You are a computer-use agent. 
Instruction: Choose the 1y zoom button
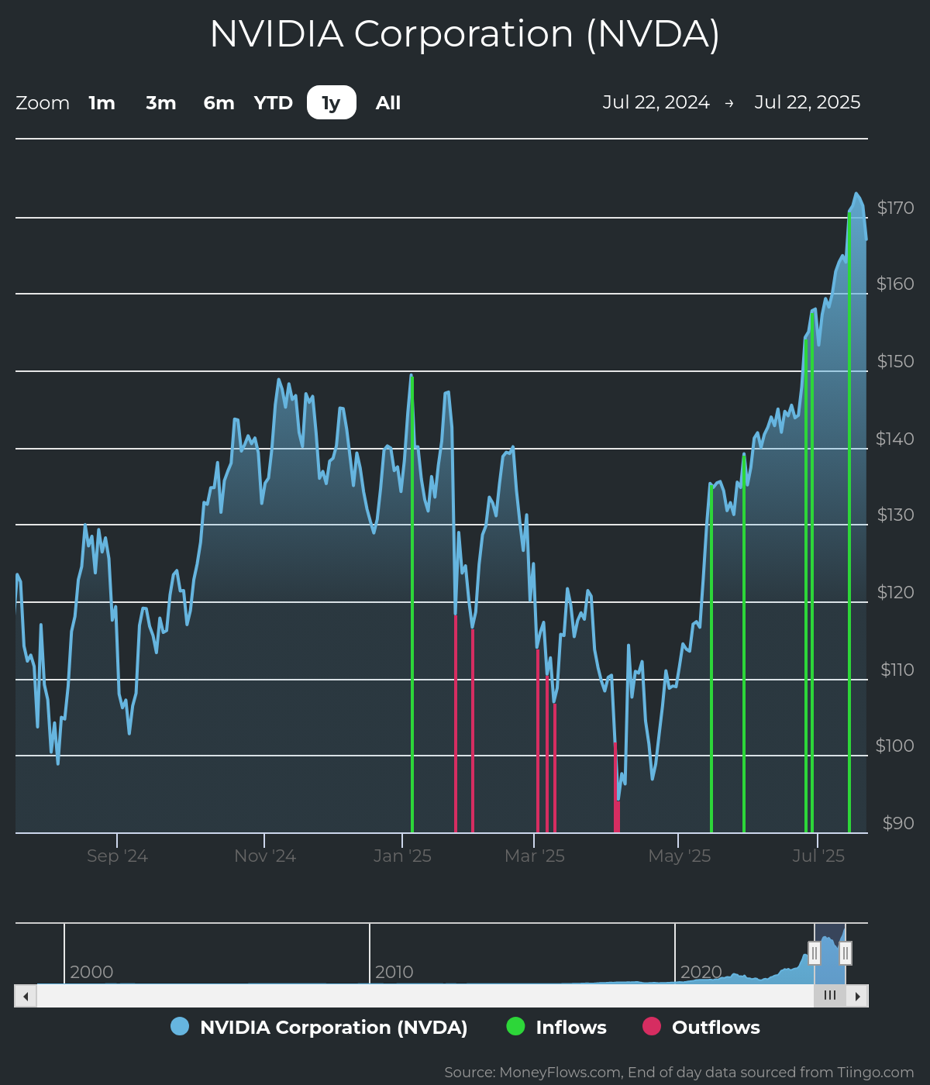[x=332, y=103]
